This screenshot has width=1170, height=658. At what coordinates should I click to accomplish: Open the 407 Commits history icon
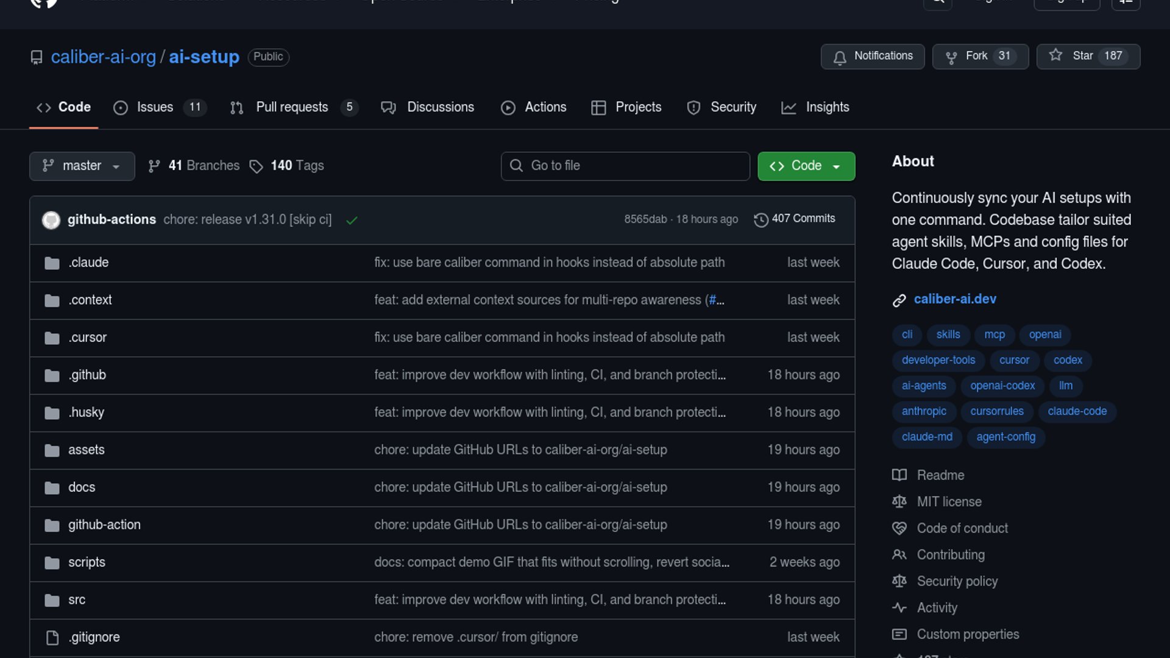coord(760,219)
